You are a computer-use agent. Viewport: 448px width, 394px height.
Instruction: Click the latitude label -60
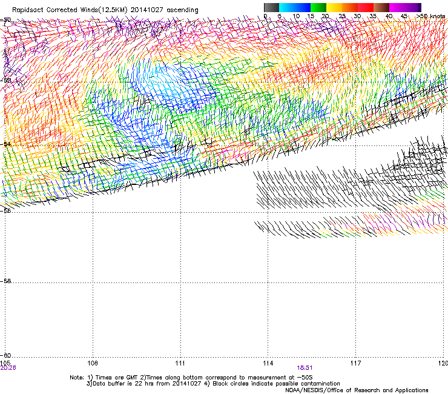click(x=5, y=355)
